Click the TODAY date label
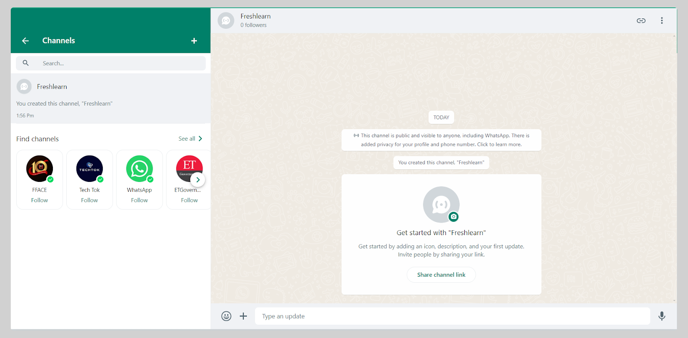 [441, 117]
